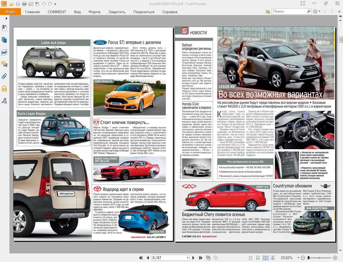Print the document using the printer icon
Image resolution: width=343 pixels, height=262 pixels.
(24, 4)
